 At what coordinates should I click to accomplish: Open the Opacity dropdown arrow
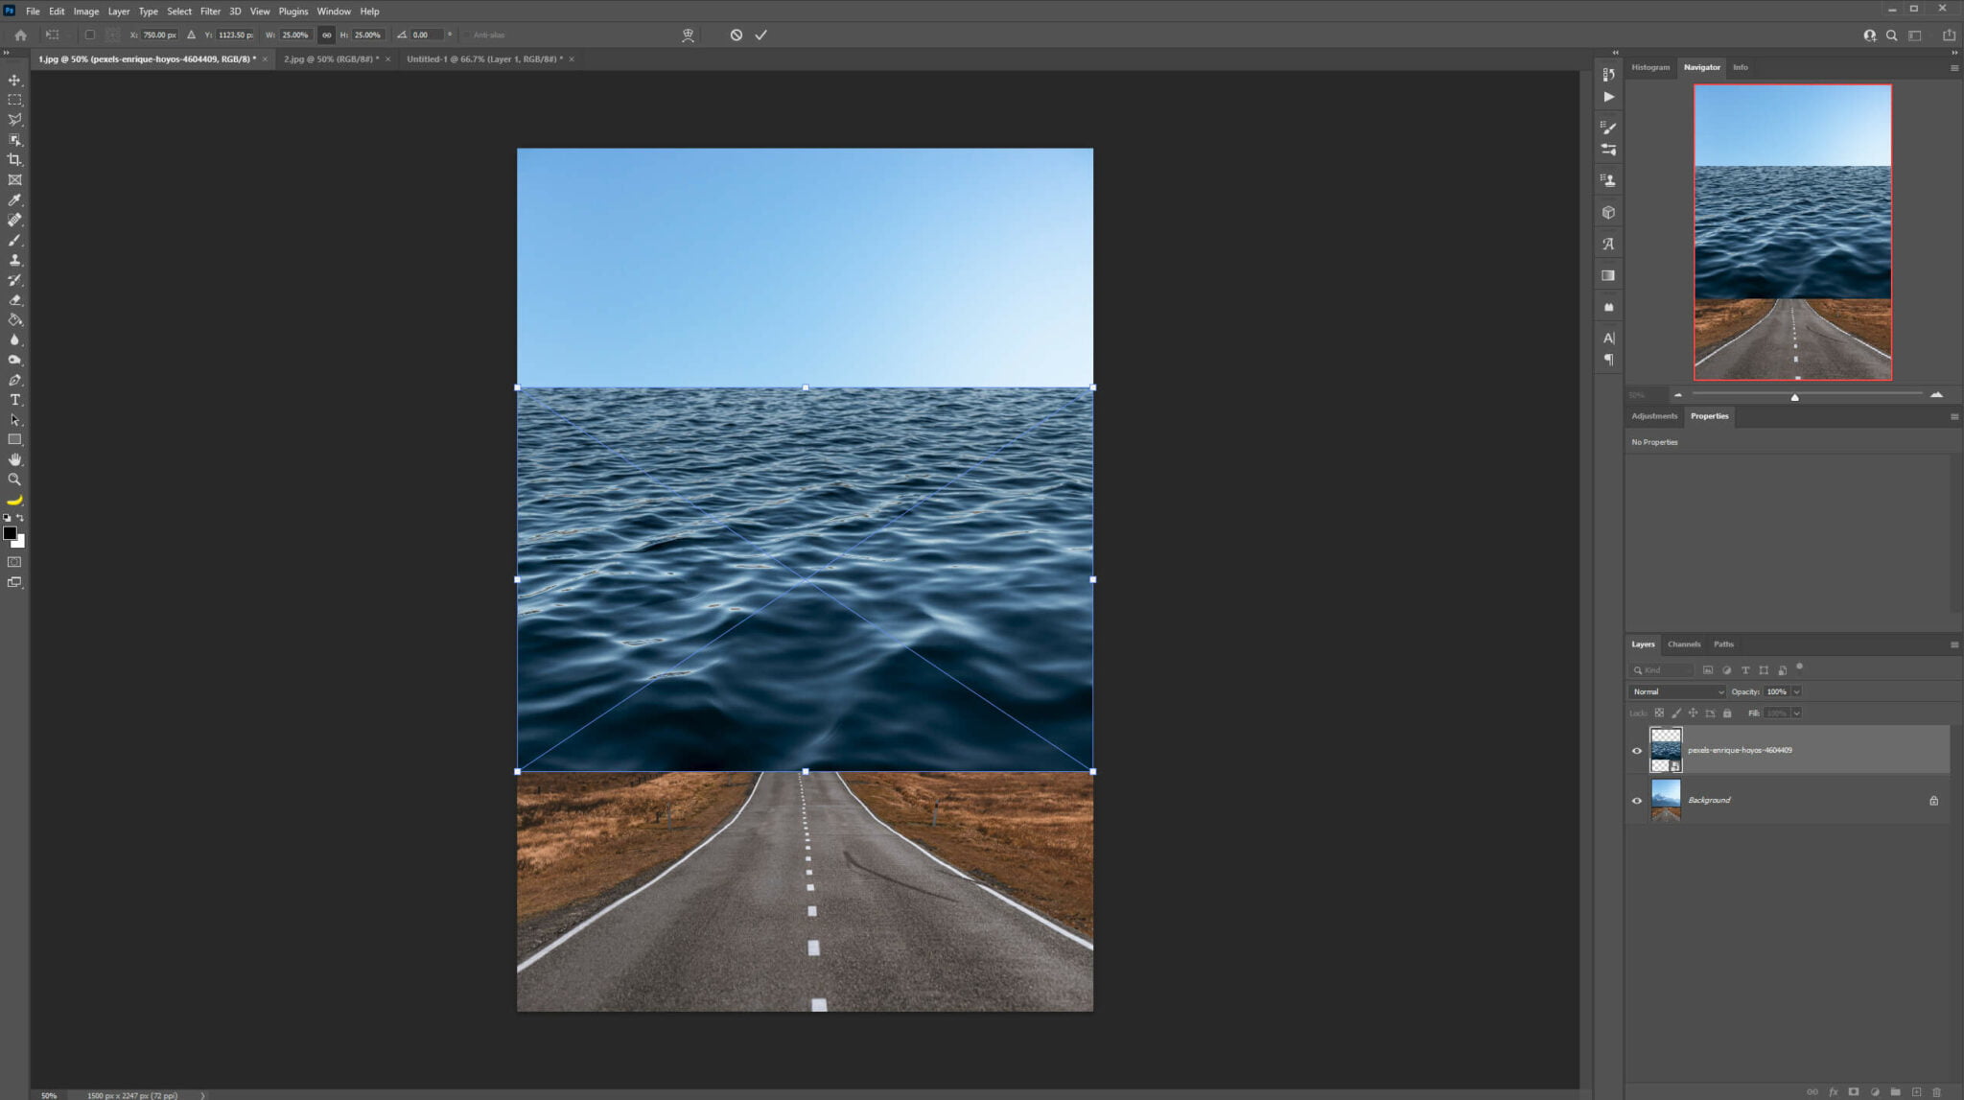[x=1797, y=691]
